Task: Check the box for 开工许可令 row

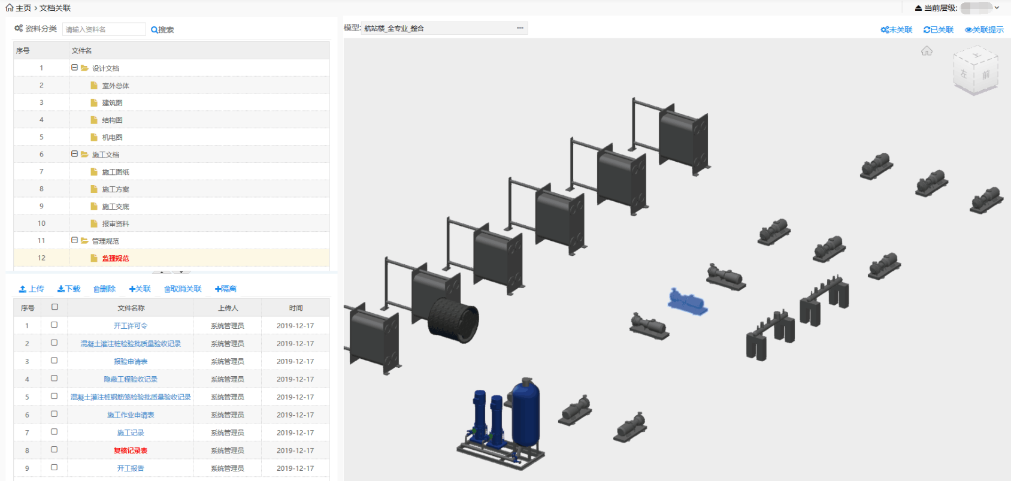Action: pyautogui.click(x=55, y=325)
